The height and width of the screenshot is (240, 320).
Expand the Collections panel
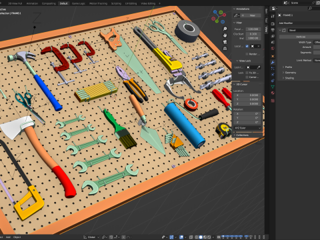point(241,135)
